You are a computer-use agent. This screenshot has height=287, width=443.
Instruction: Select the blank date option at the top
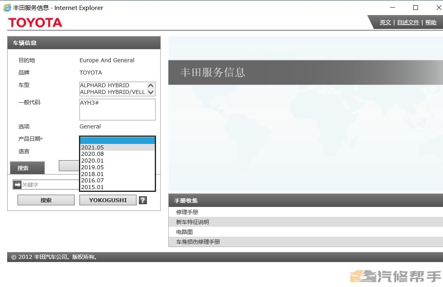117,141
